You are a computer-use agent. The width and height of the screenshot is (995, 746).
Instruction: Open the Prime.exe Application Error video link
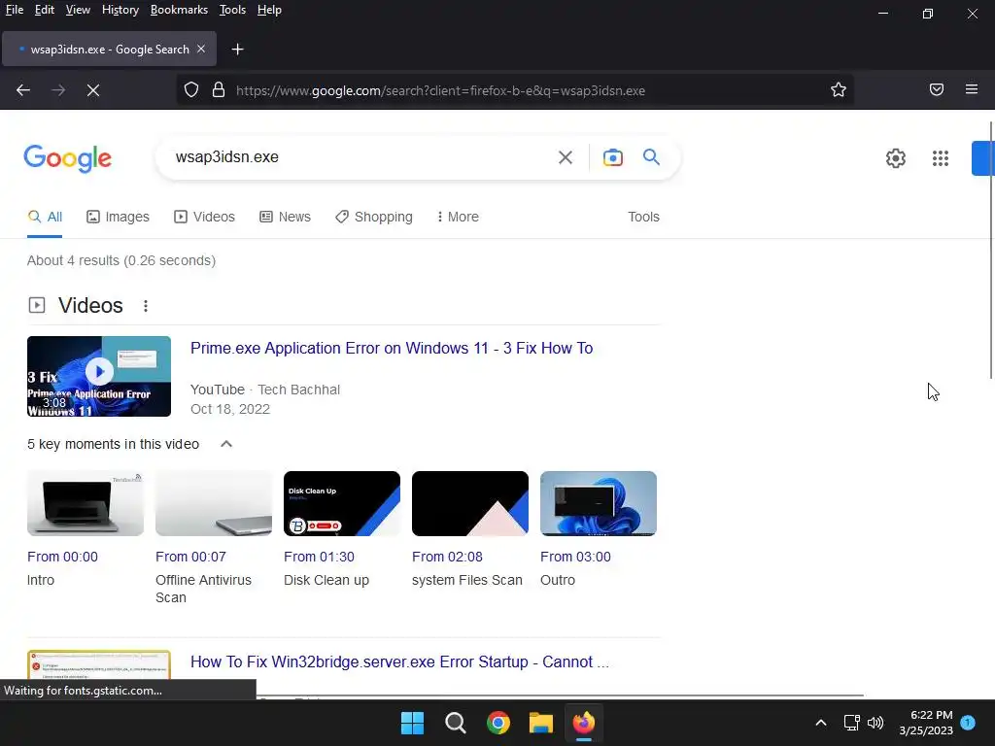(x=392, y=349)
